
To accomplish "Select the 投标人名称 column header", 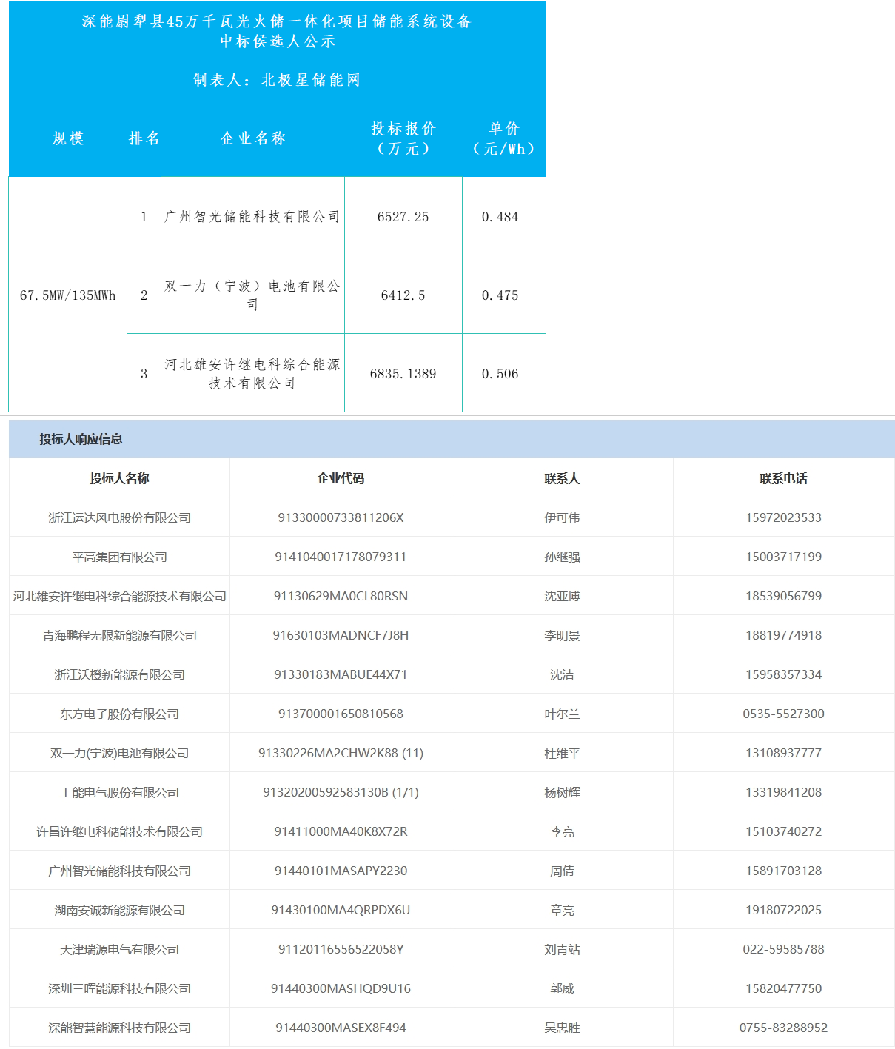I will (119, 478).
